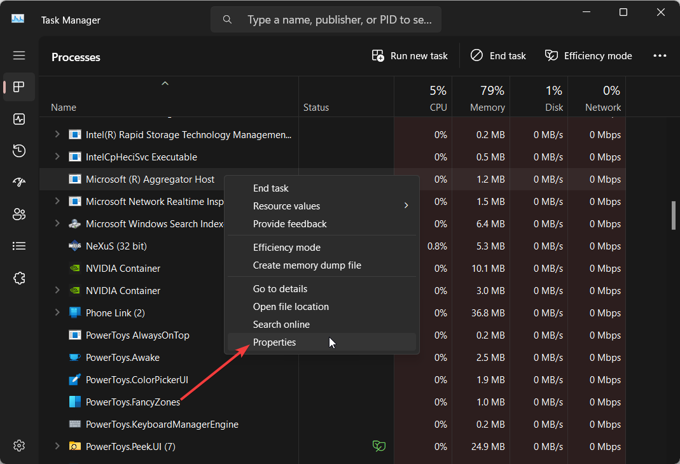Viewport: 680px width, 464px height.
Task: Click the search magnifier icon
Action: pos(227,20)
